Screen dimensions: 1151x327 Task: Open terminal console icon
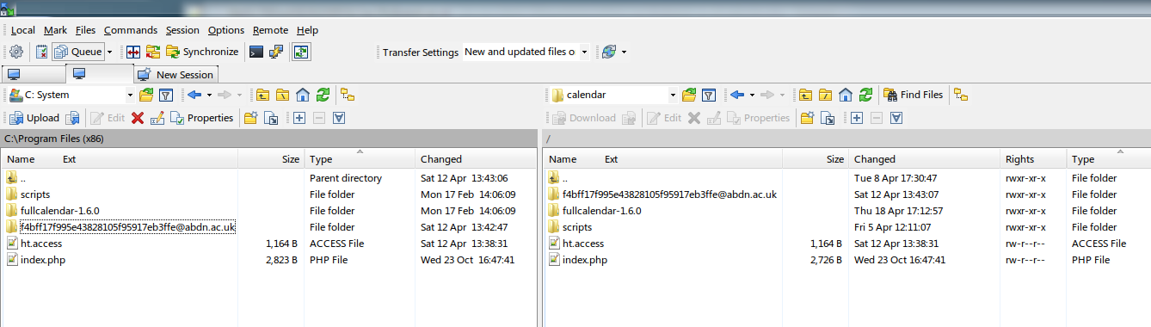tap(256, 52)
